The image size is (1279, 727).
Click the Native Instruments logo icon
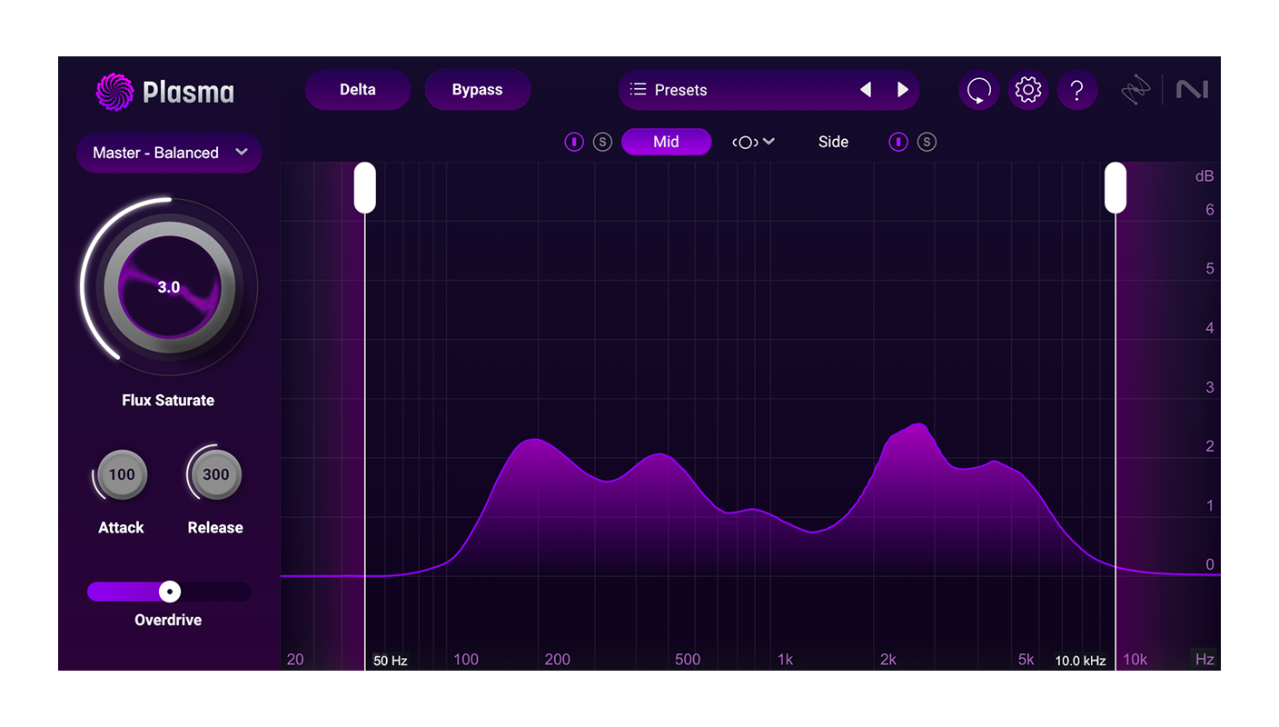click(1191, 90)
